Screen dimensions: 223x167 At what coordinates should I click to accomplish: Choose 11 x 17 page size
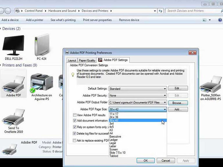pos(138,114)
